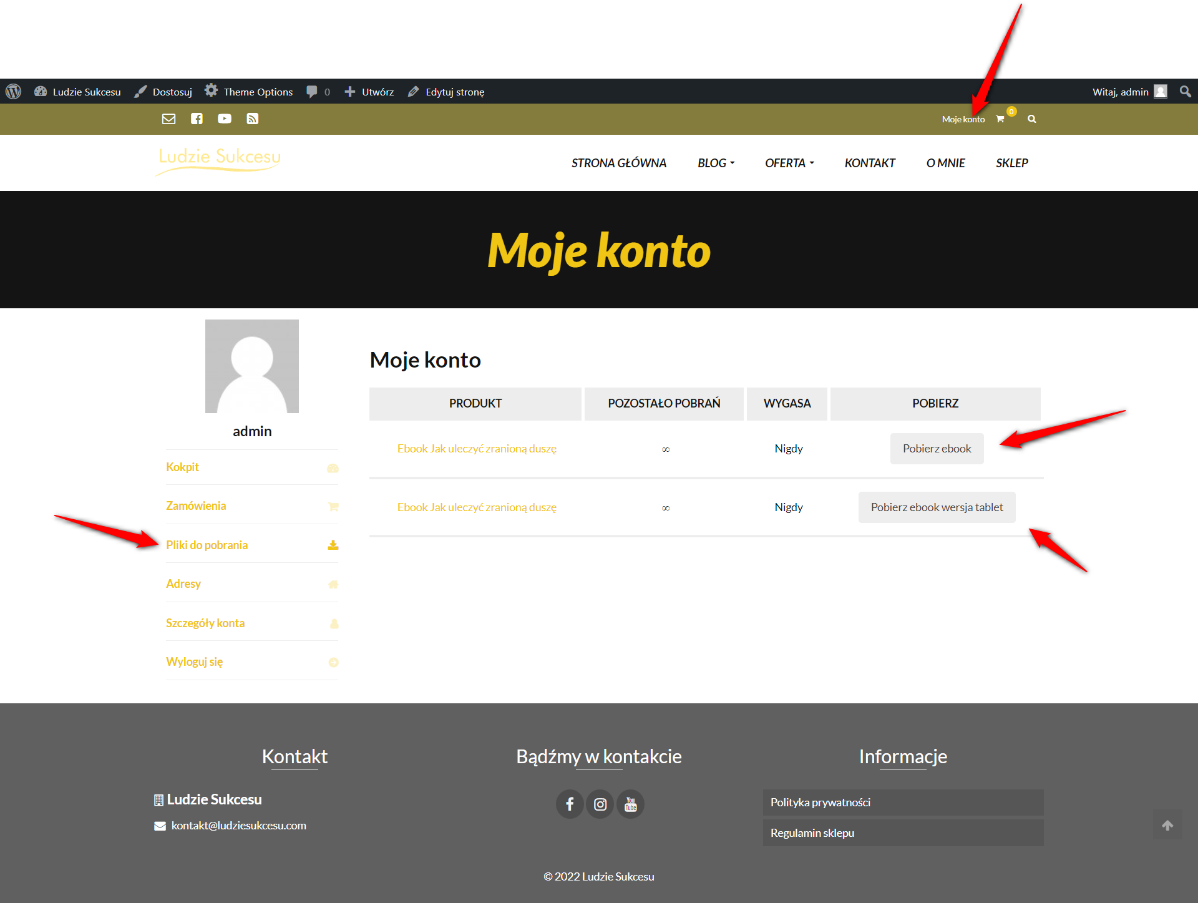Open the Witaj, admin profile menu
Image resolution: width=1198 pixels, height=903 pixels.
tap(1129, 92)
